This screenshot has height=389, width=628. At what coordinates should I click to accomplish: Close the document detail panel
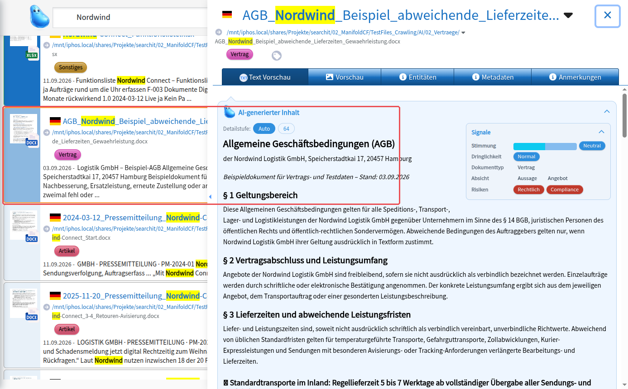(608, 15)
